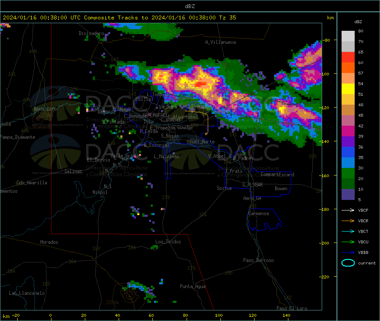The width and height of the screenshot is (380, 321).
Task: Select the green 20 dBZ color swatch
Action: pos(348,173)
